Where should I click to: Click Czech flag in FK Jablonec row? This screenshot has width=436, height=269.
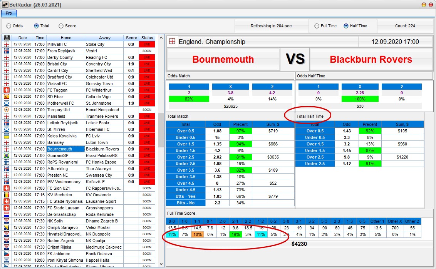(x=7, y=254)
